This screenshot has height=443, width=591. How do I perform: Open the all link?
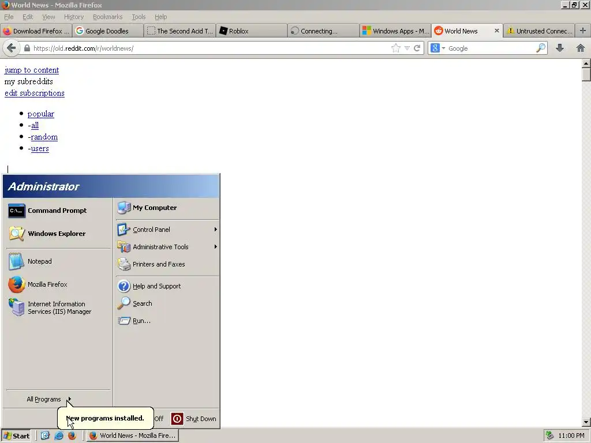[35, 125]
